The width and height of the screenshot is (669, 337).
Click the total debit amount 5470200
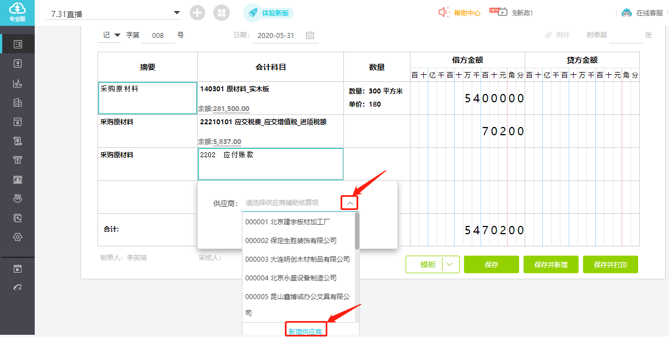click(494, 230)
